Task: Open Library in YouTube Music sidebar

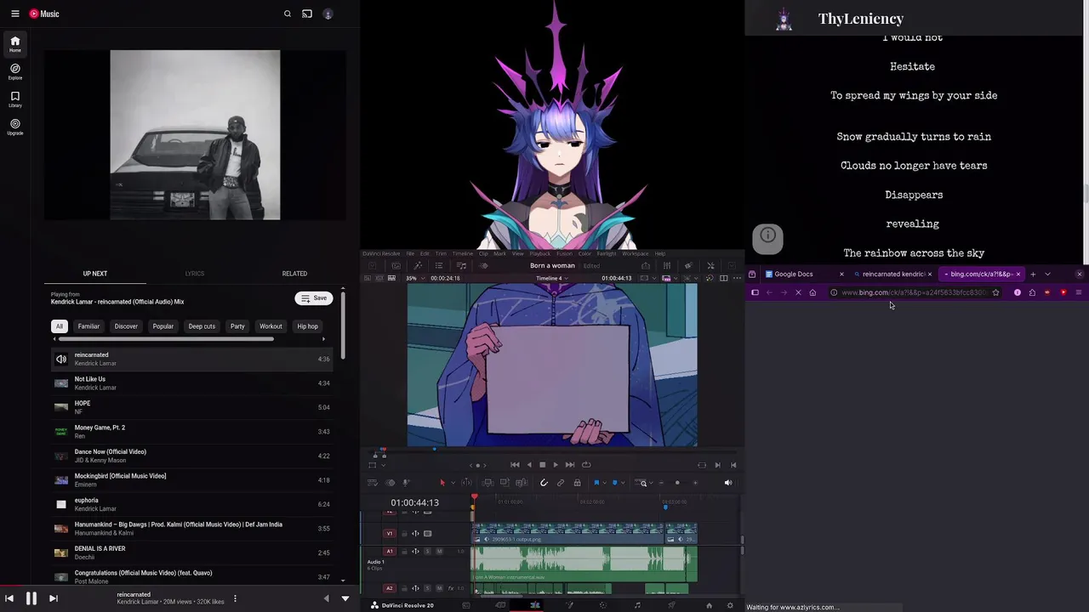Action: coord(15,99)
